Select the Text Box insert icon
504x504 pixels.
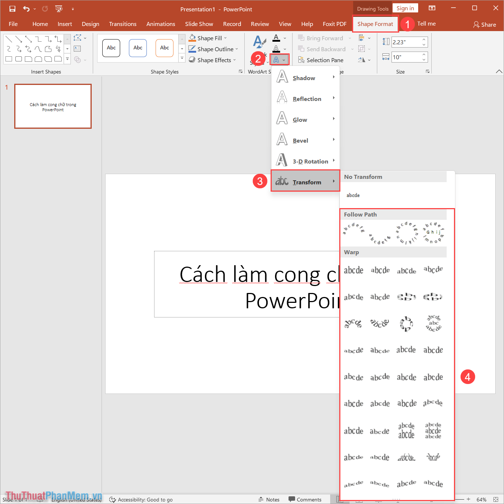point(77,48)
